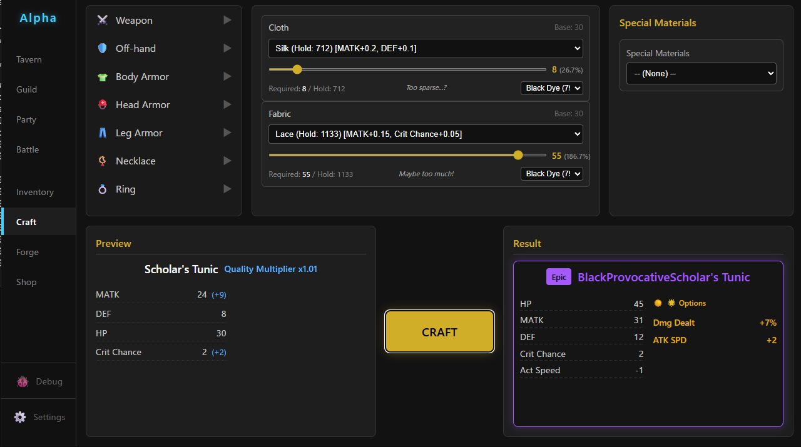
Task: Click the 'Too sparse...?' hint text
Action: (x=426, y=88)
